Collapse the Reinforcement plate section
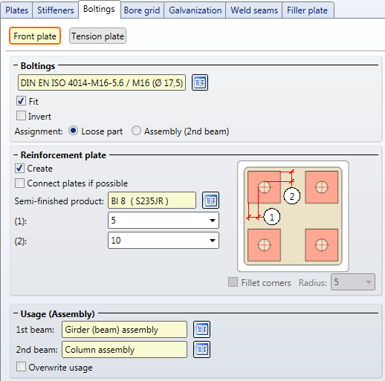This screenshot has width=385, height=381. [x=16, y=155]
